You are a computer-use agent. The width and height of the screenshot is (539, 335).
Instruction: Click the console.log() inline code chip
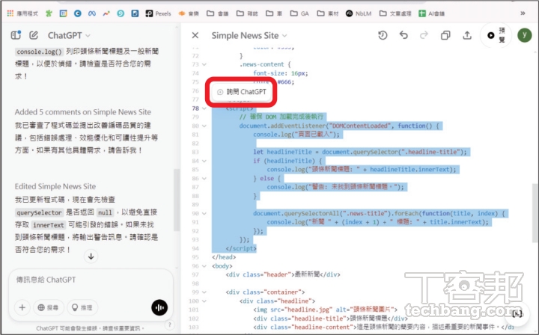point(39,52)
